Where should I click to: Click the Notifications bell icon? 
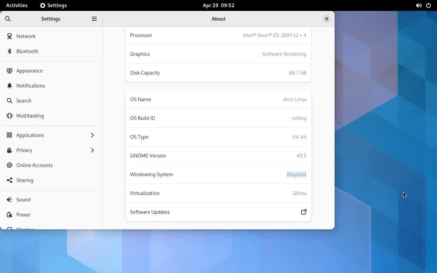click(10, 86)
